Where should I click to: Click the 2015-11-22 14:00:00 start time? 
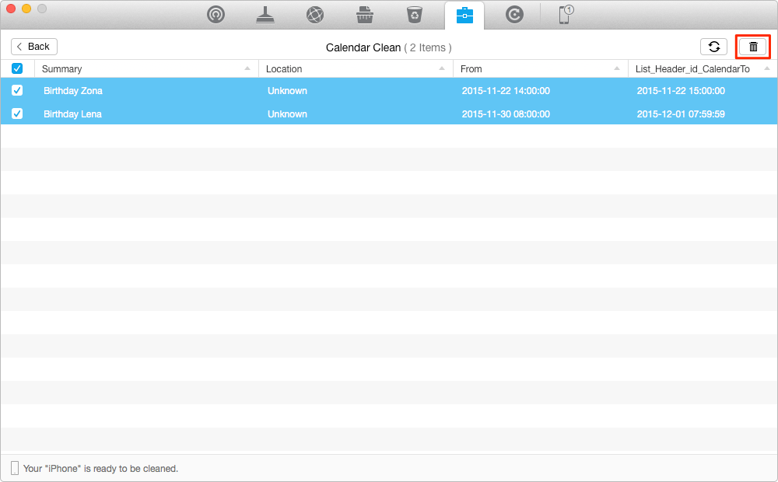[x=506, y=91]
